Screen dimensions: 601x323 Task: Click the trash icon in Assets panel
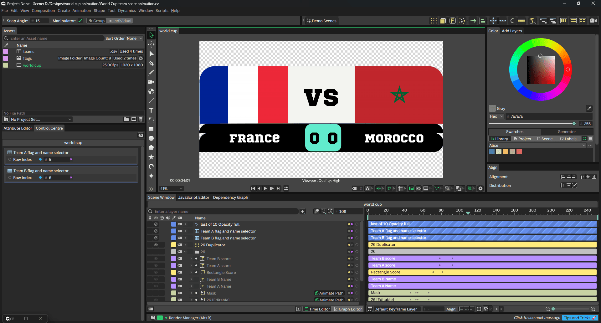click(x=141, y=119)
